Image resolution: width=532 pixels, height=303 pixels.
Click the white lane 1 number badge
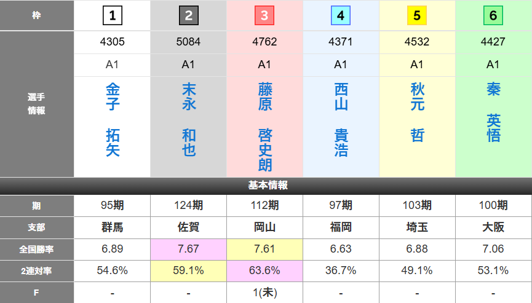112,15
